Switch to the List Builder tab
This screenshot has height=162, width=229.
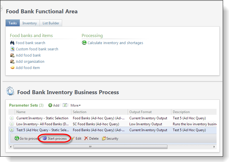(51, 23)
